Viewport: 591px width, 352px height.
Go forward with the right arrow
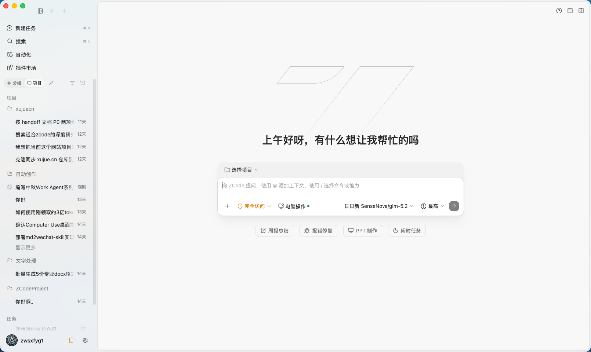(64, 11)
